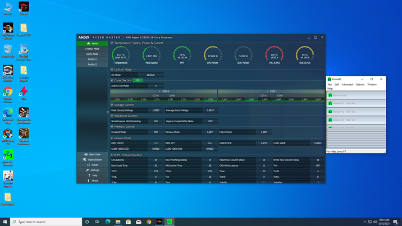Click the Prime95 Main thread window icon

tap(330, 95)
